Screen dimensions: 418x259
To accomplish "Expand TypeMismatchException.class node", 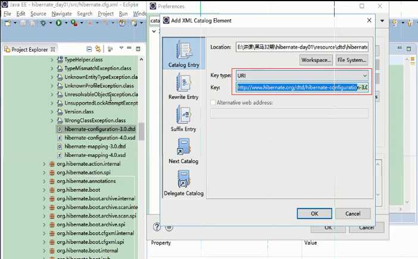I will click(52, 68).
